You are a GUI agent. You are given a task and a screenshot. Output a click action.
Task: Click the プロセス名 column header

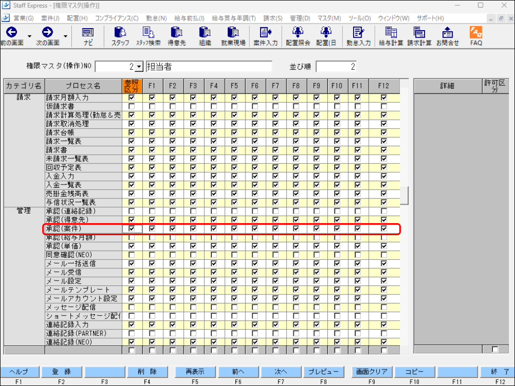point(83,86)
